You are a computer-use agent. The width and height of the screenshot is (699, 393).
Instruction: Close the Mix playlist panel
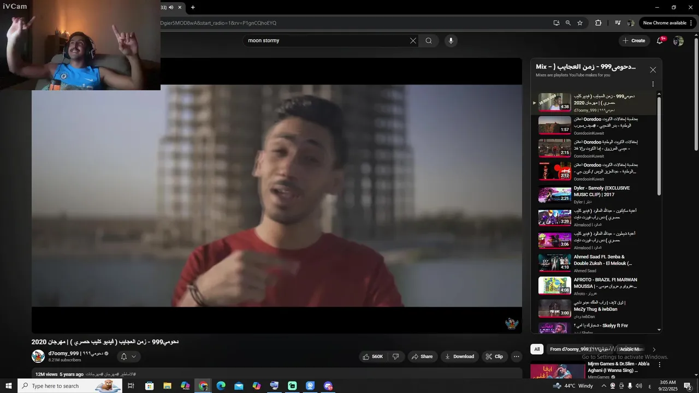653,70
